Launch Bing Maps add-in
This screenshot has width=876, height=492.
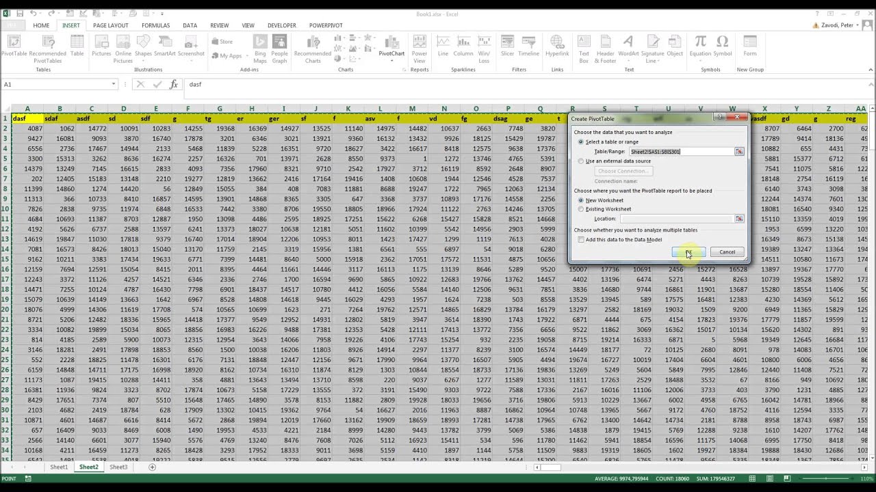(x=260, y=48)
